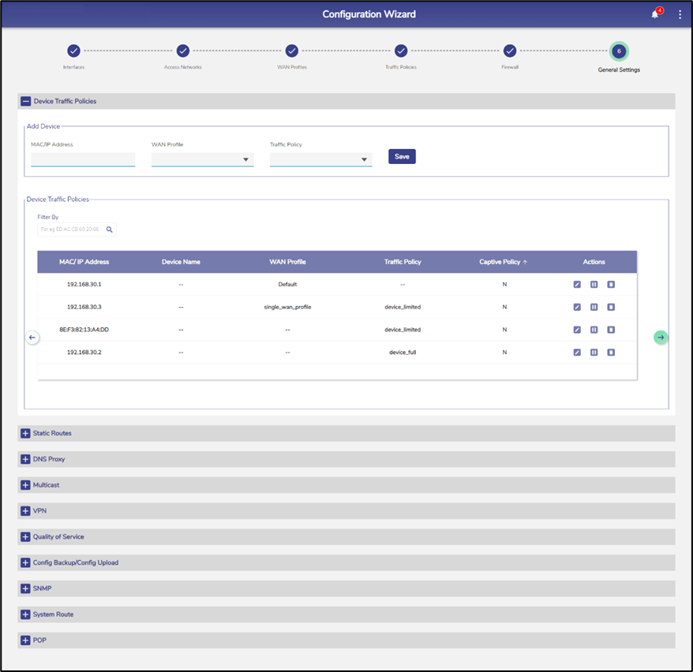Image resolution: width=693 pixels, height=672 pixels.
Task: Go to next step with right arrow
Action: point(661,338)
